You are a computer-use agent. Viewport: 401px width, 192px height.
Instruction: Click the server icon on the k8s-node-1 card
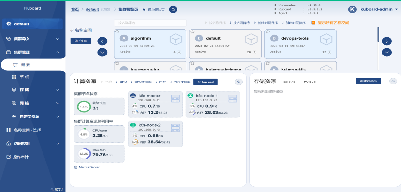pos(233,98)
